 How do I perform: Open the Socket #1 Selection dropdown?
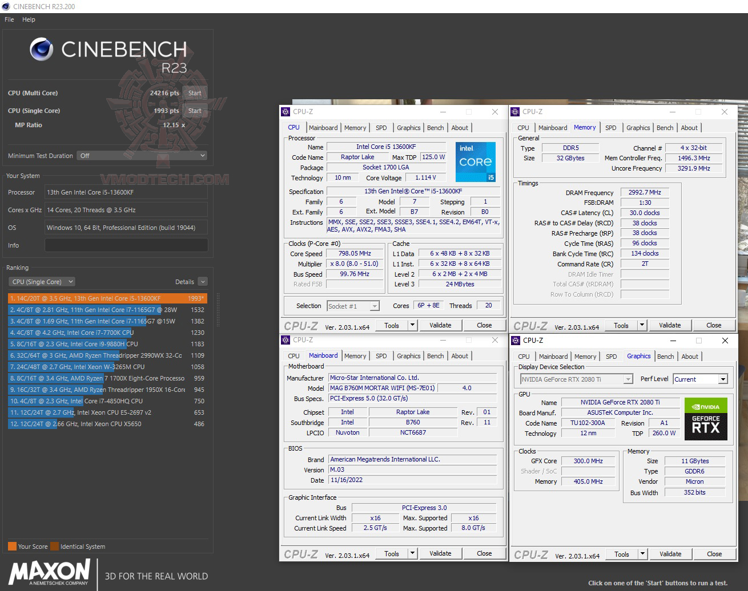click(353, 306)
